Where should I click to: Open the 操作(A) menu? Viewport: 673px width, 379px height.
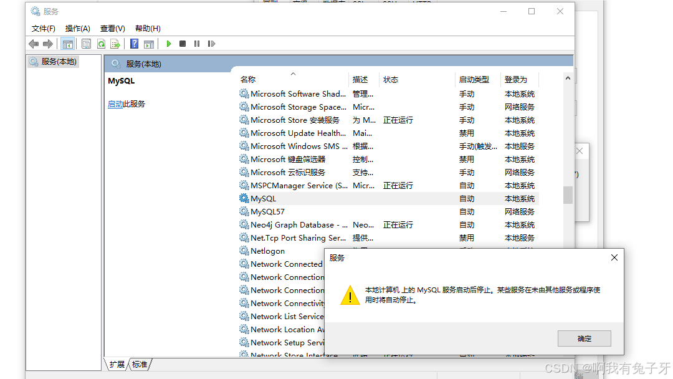[78, 28]
